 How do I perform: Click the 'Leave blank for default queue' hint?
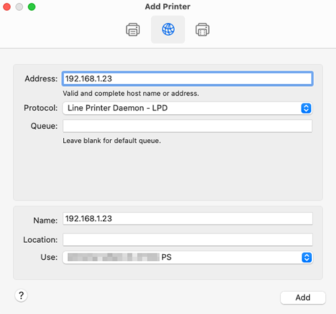[x=112, y=141]
